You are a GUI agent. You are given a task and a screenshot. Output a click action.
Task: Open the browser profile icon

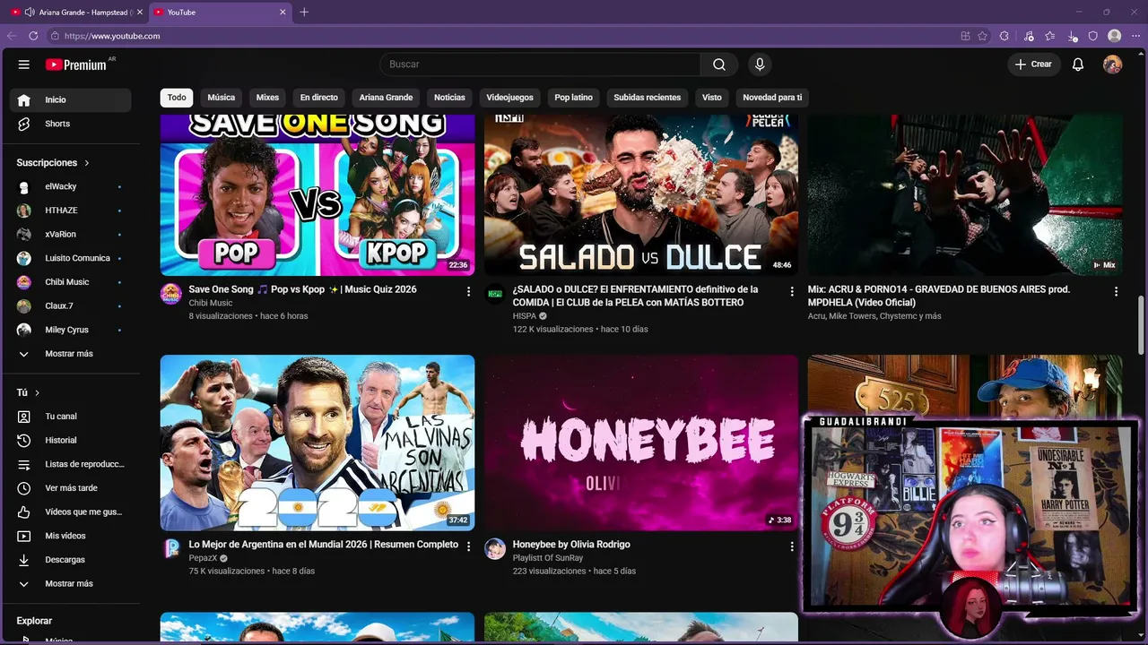point(1115,36)
